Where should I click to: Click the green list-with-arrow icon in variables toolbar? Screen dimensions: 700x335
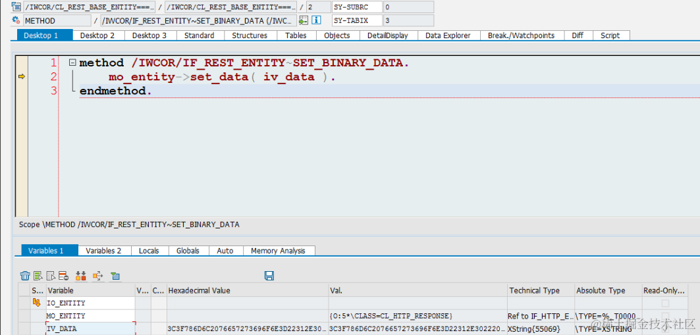click(38, 276)
